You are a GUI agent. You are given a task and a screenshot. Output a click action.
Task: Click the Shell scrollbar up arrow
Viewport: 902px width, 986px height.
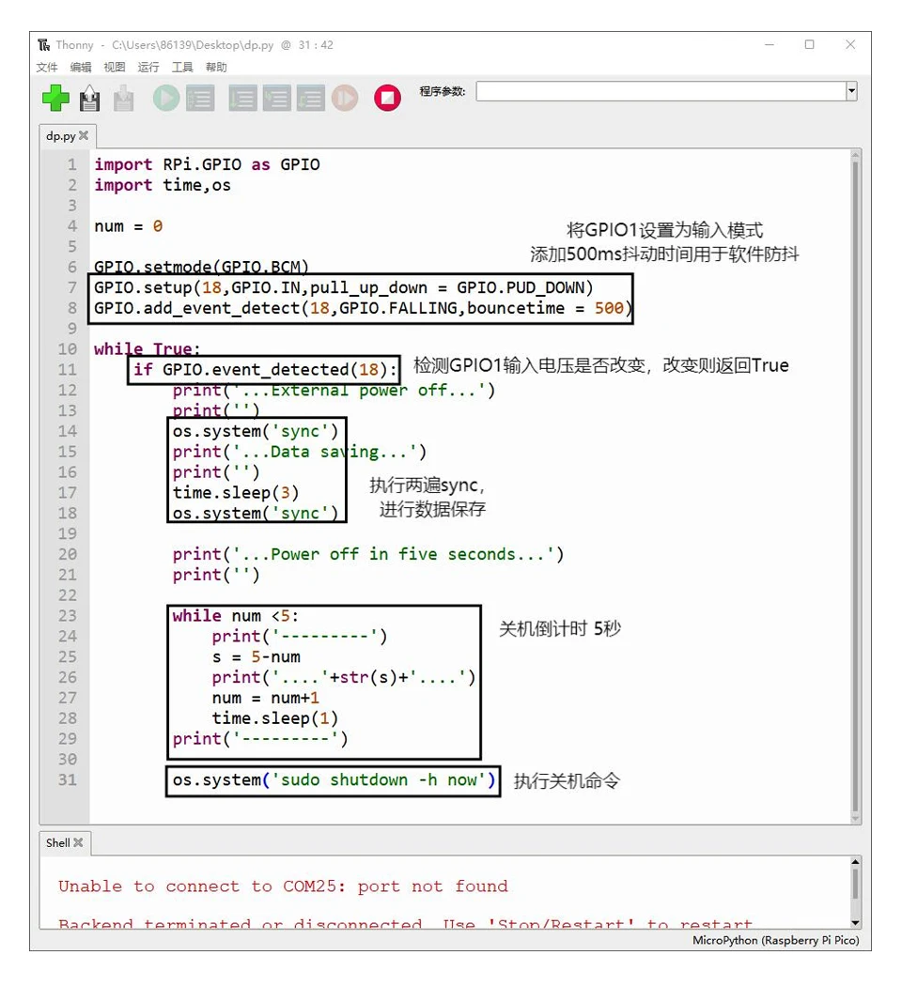[855, 861]
